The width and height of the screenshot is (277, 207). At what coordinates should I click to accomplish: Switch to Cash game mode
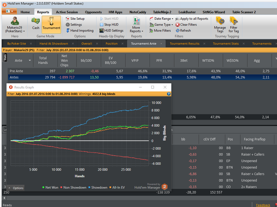coord(36,23)
